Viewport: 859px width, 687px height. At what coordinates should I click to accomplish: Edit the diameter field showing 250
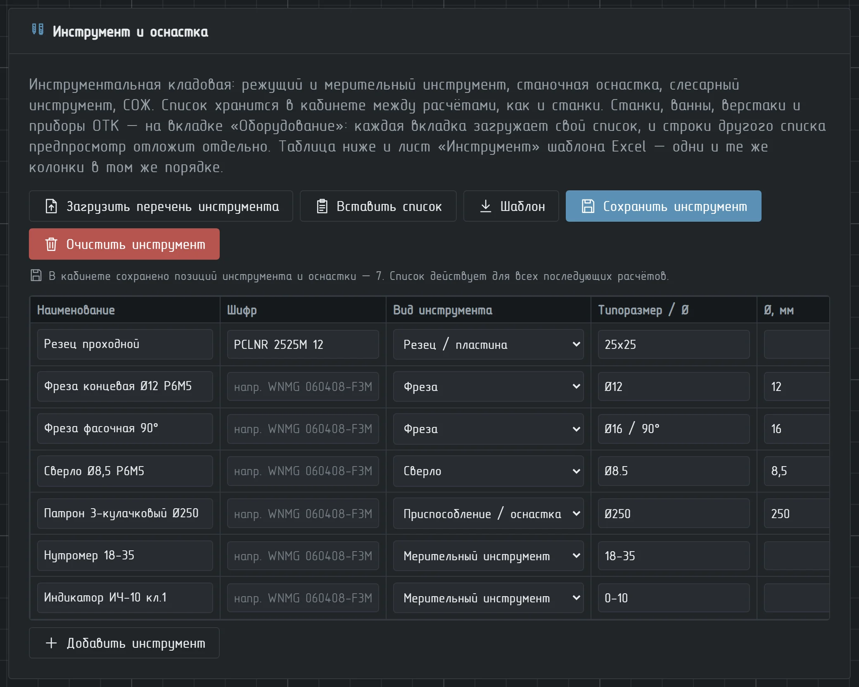(797, 514)
